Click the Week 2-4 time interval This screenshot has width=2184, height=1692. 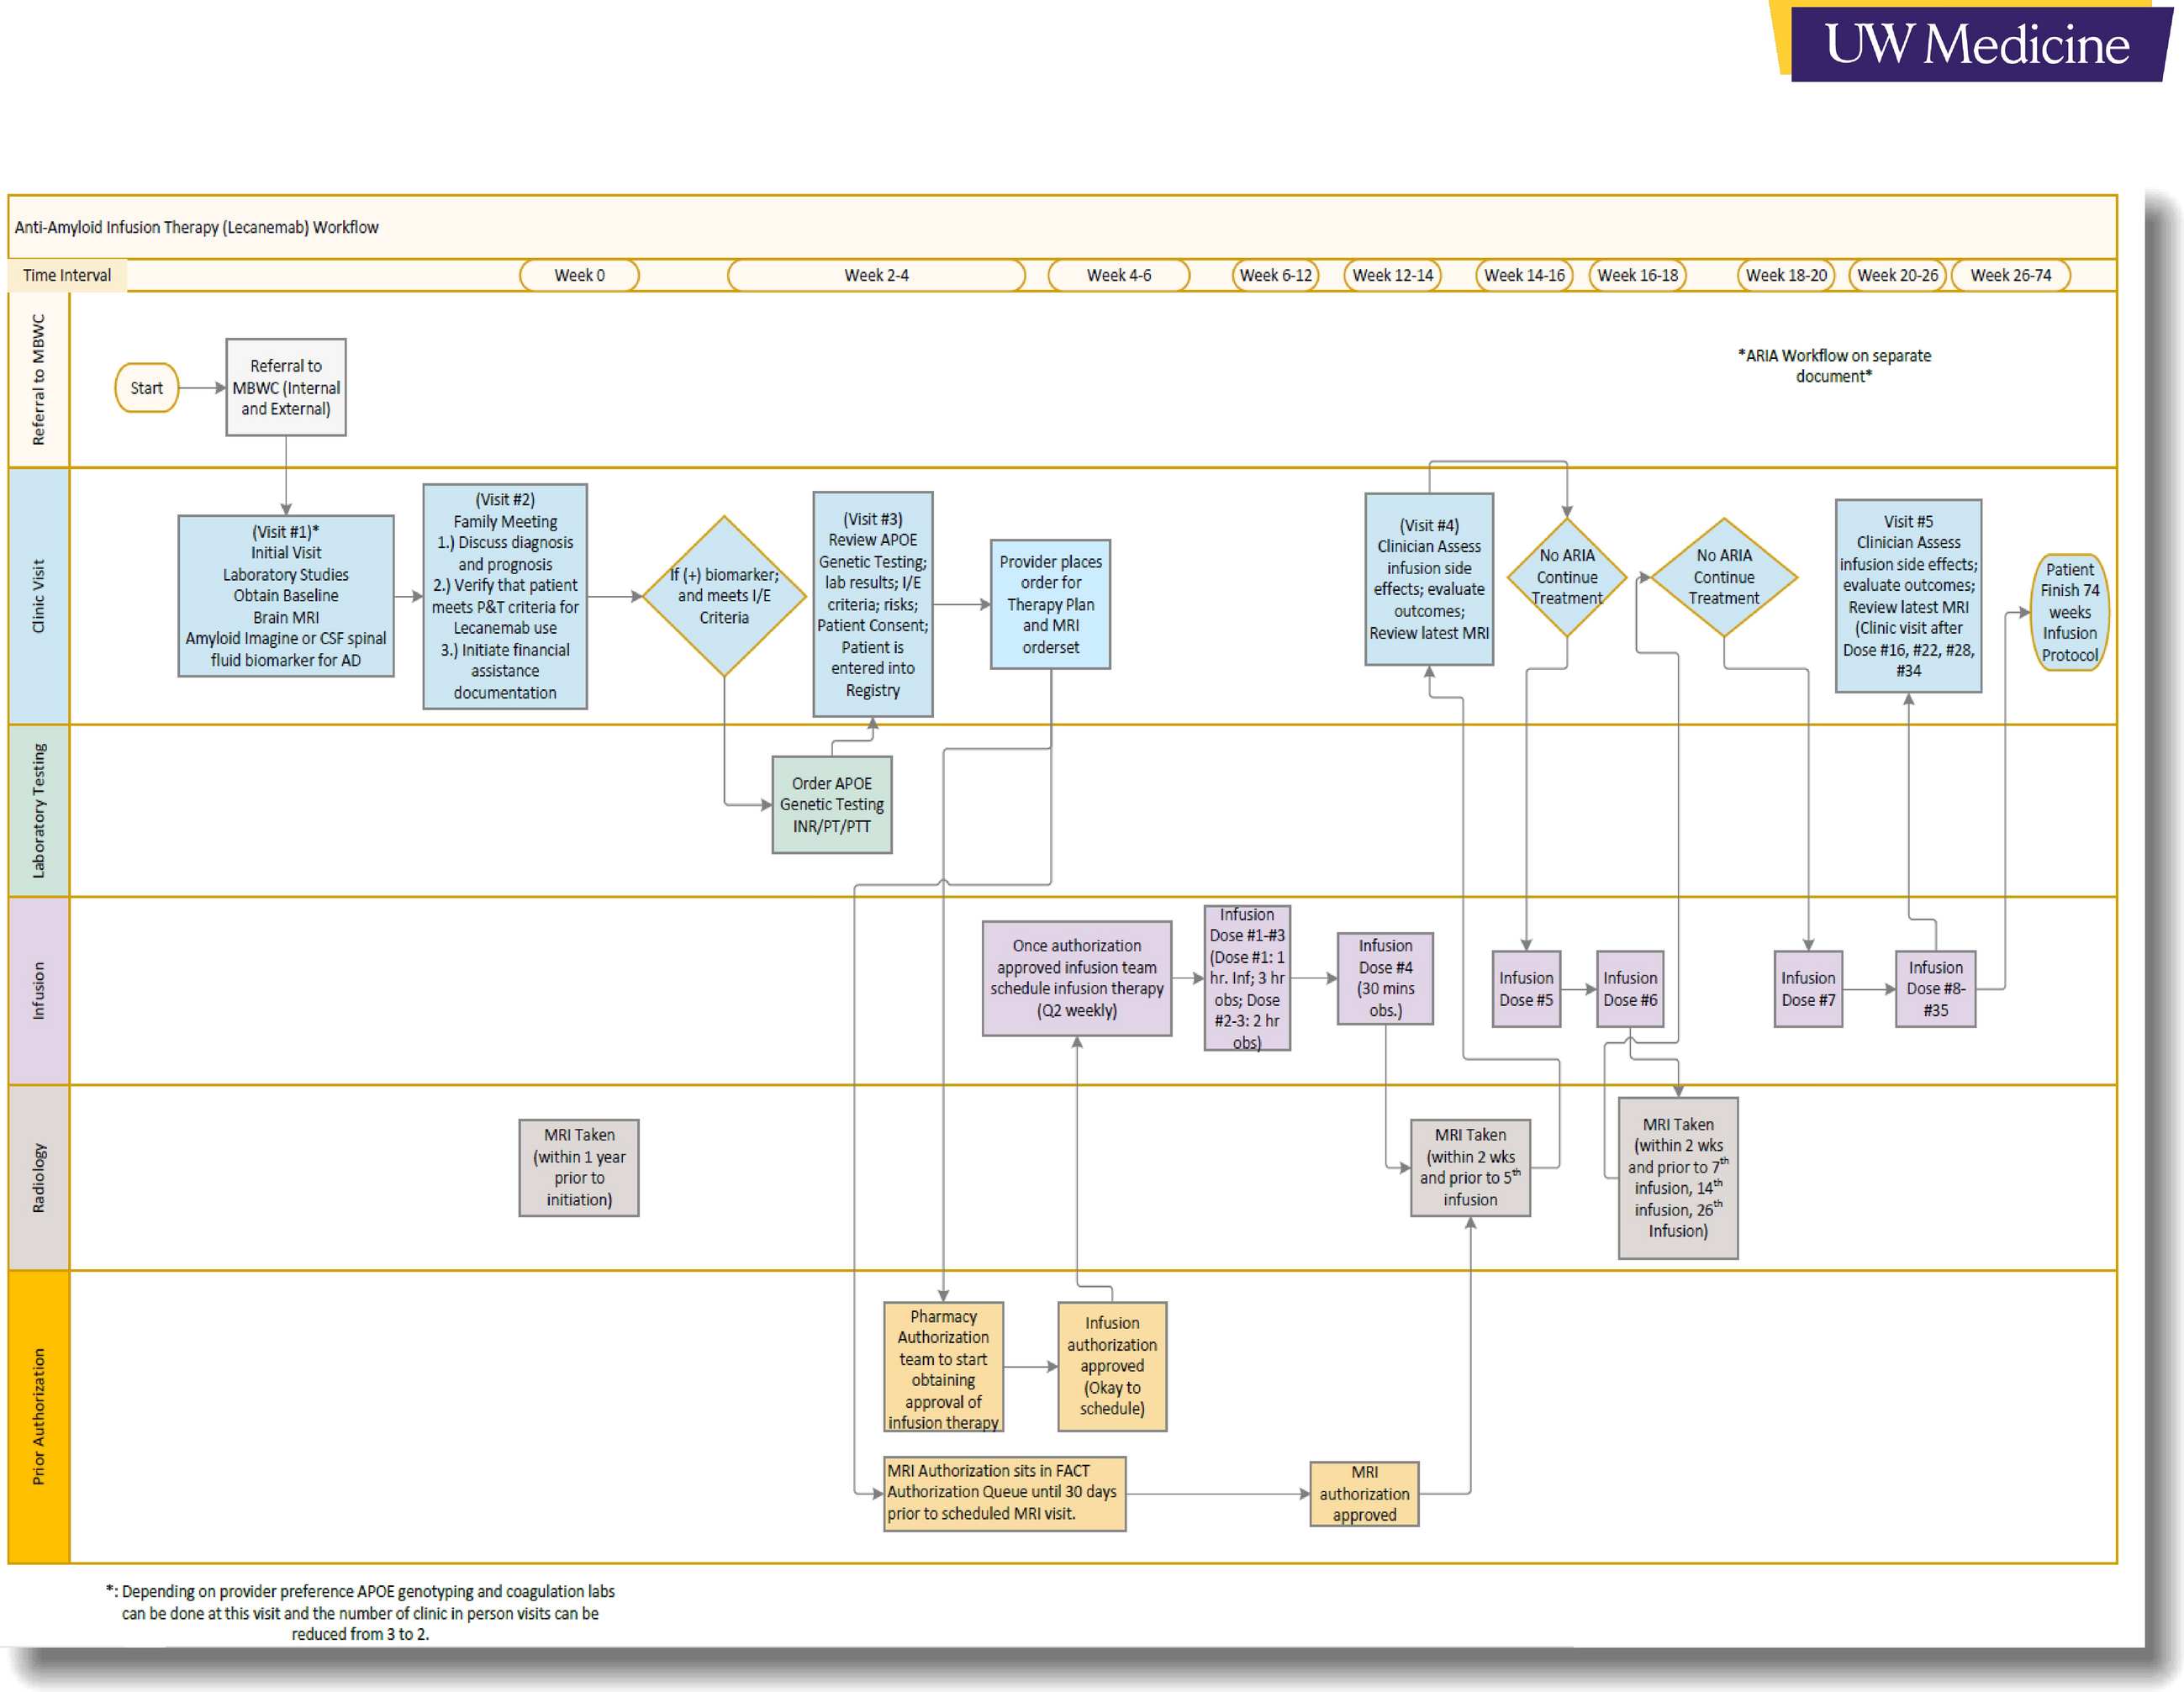click(876, 275)
